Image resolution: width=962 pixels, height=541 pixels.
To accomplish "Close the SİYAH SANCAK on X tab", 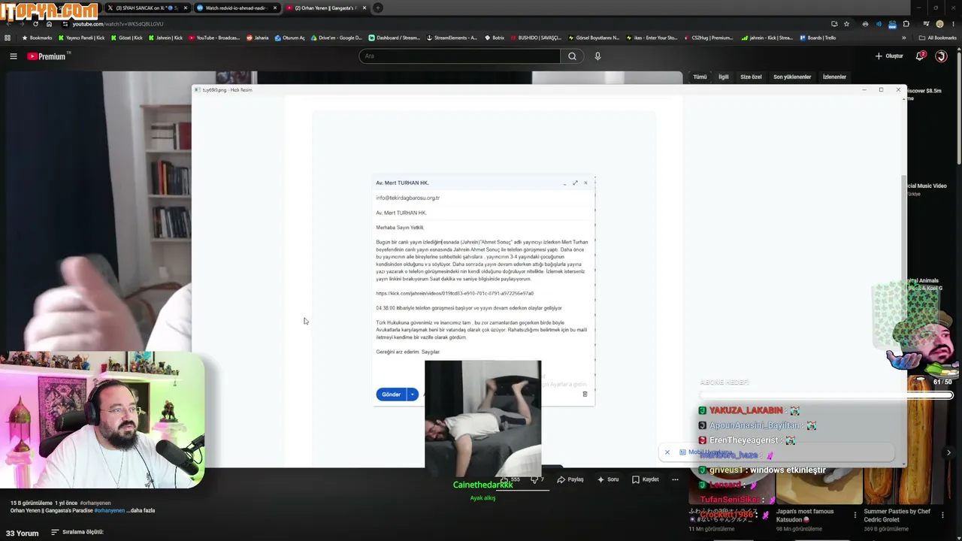I will pos(186,8).
